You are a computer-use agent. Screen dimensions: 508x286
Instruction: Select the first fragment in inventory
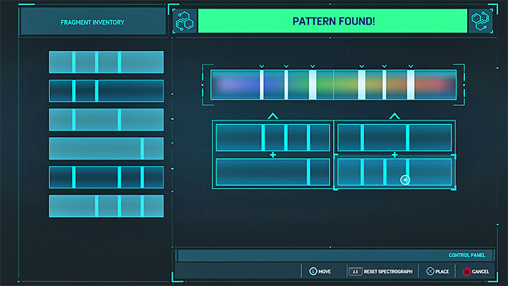[106, 62]
